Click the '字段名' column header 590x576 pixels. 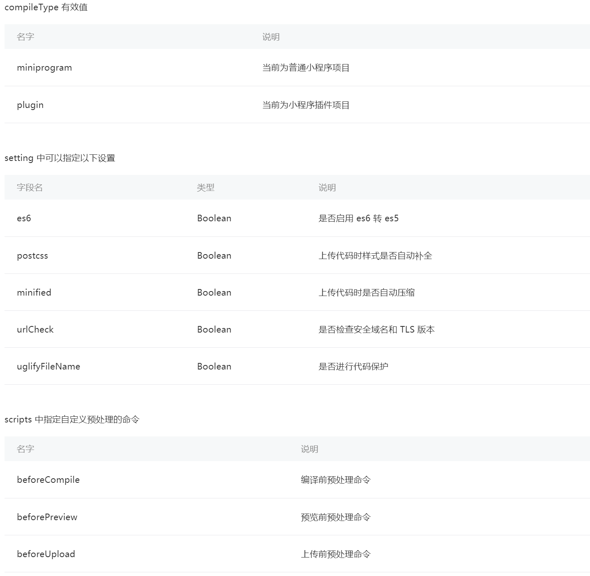click(30, 188)
